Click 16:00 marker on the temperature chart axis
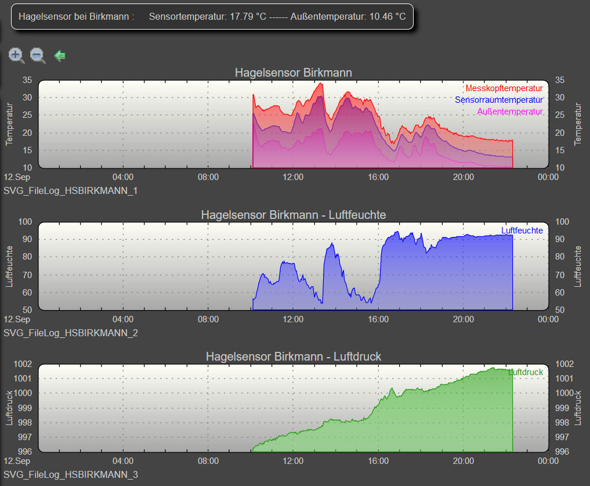The height and width of the screenshot is (486, 590). tap(378, 177)
